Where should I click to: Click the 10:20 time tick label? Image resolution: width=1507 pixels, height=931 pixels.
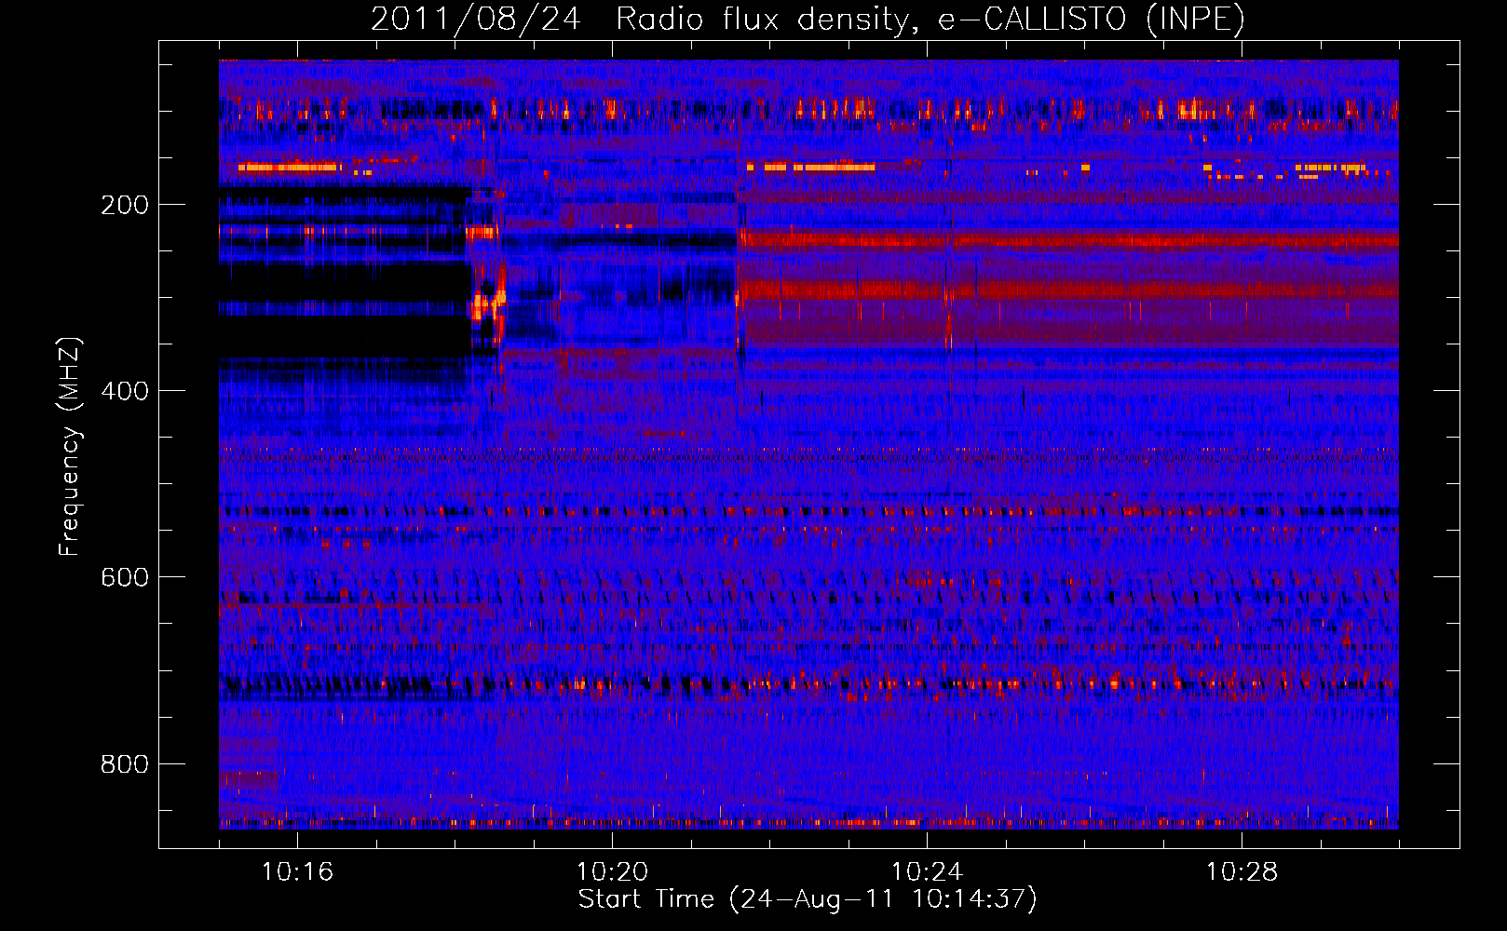[x=612, y=872]
